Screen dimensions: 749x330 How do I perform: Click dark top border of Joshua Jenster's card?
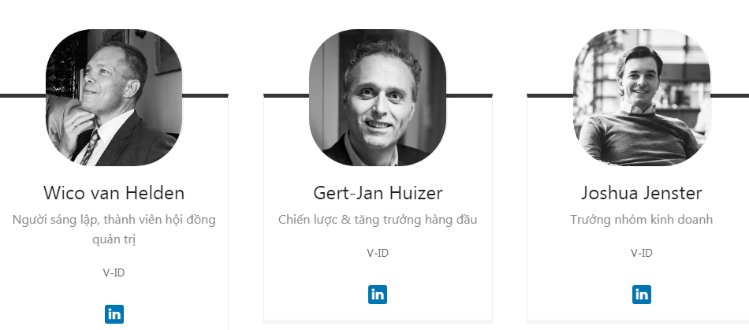coord(550,95)
